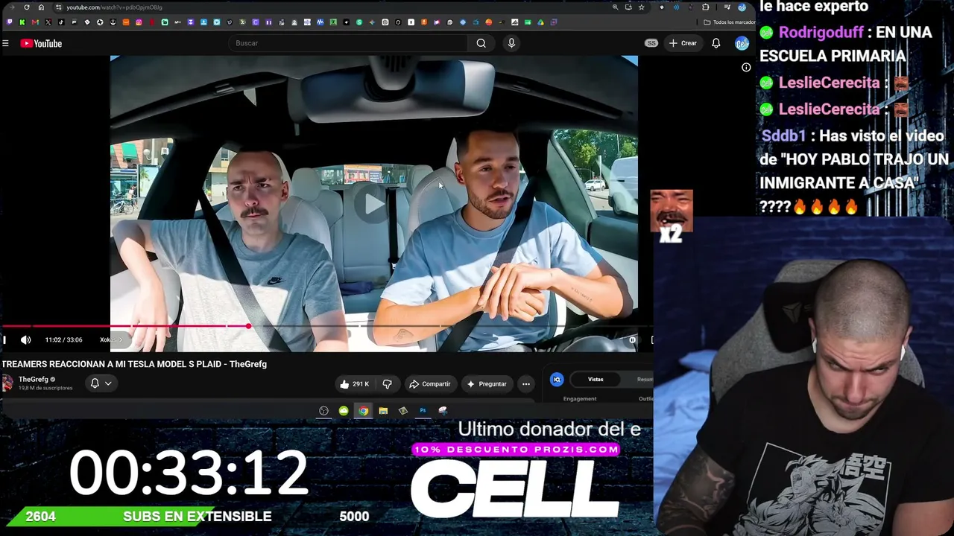954x536 pixels.
Task: Open the YouTube account avatar menu
Action: point(742,43)
